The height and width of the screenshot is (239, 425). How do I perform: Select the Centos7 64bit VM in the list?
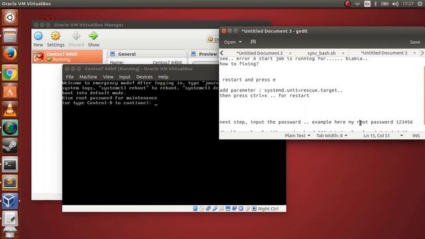pyautogui.click(x=68, y=56)
